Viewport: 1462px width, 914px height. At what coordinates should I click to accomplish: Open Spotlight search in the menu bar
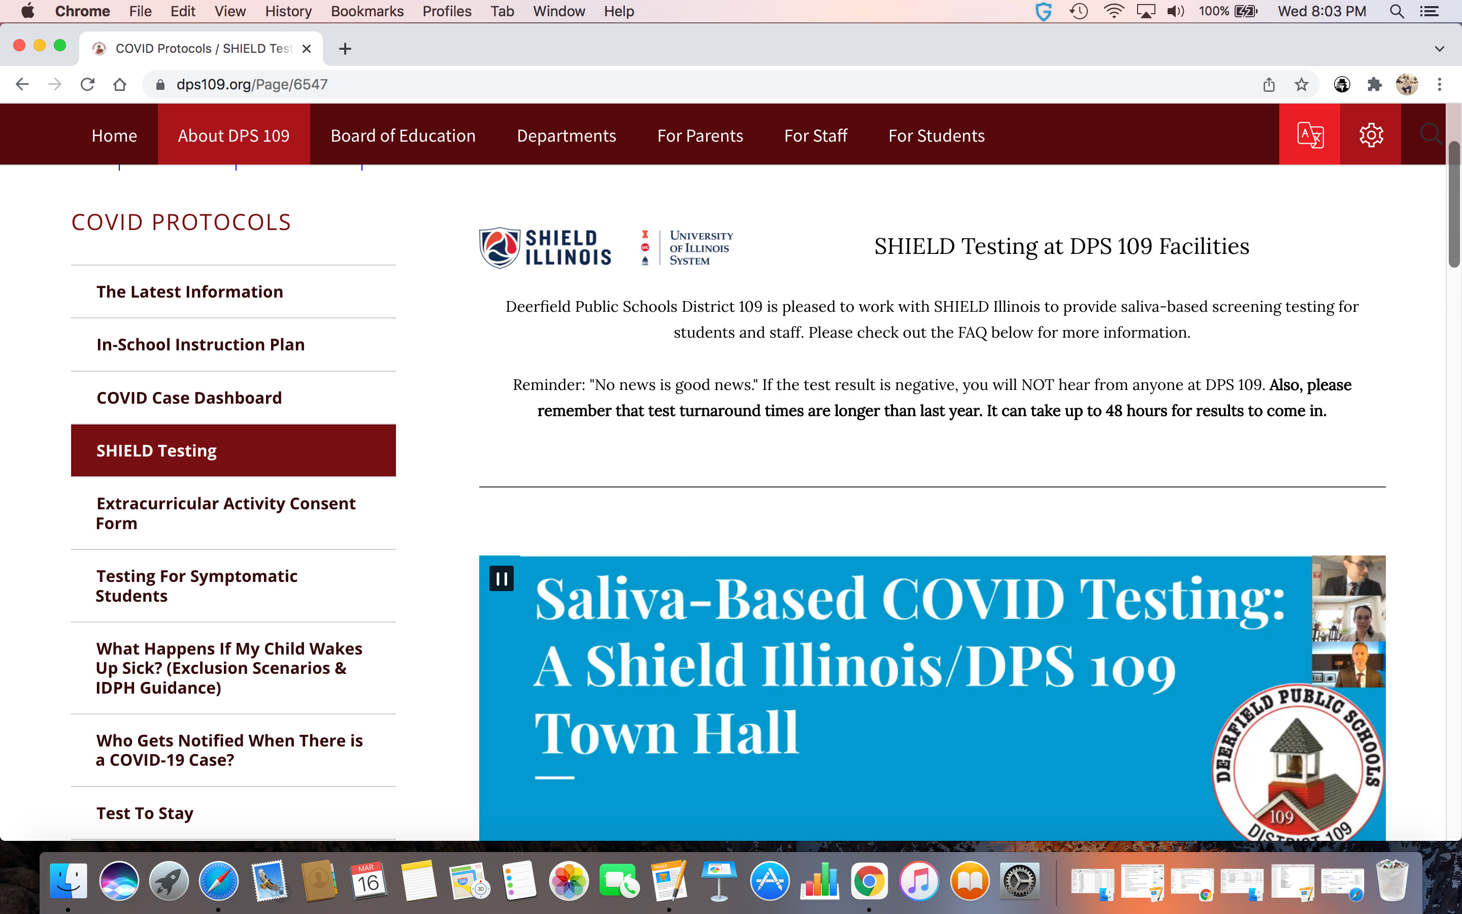click(x=1396, y=12)
